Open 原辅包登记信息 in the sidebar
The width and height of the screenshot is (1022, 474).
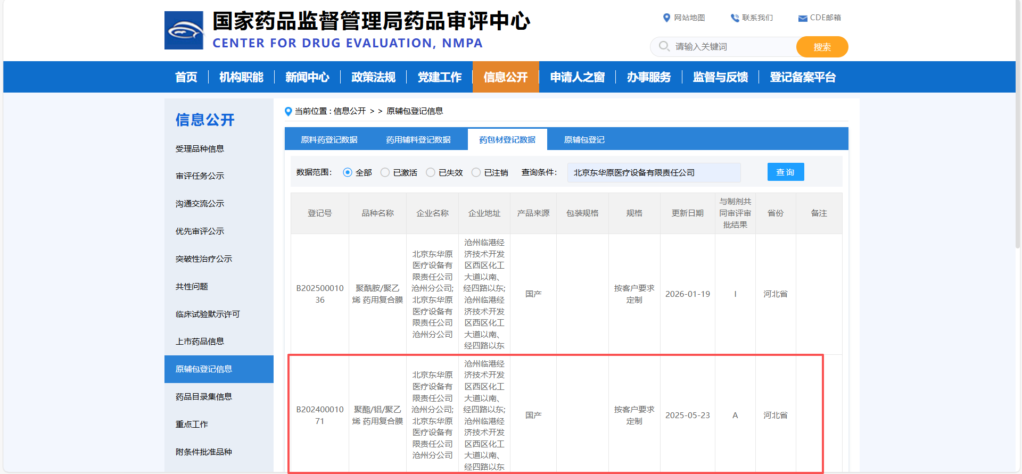tap(219, 369)
